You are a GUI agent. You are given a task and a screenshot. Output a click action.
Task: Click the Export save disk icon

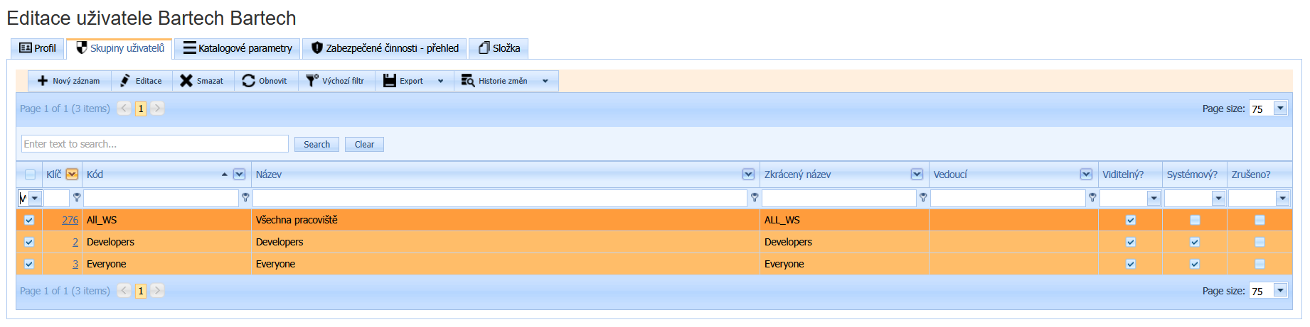(x=389, y=81)
